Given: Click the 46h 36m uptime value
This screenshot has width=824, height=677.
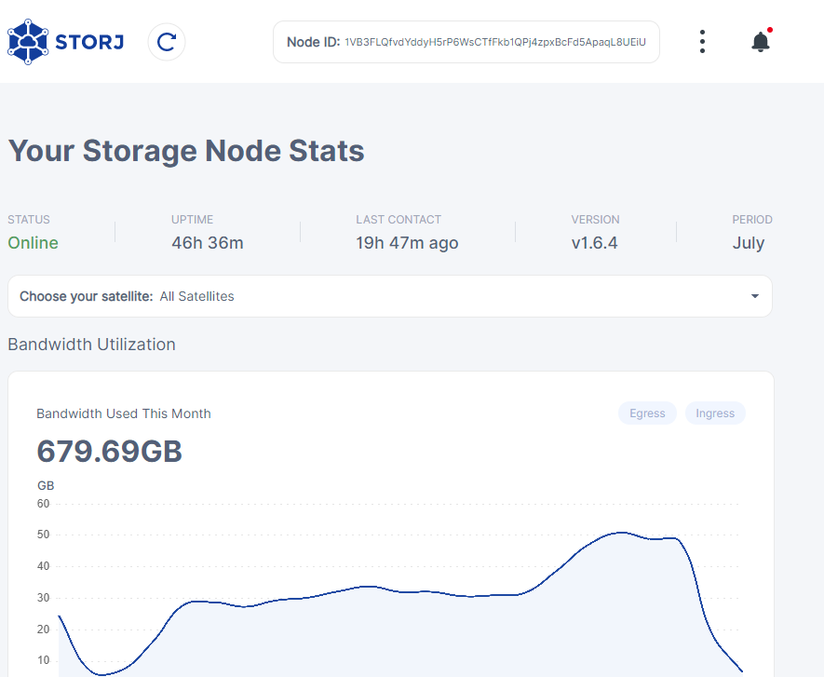Looking at the screenshot, I should click(208, 243).
